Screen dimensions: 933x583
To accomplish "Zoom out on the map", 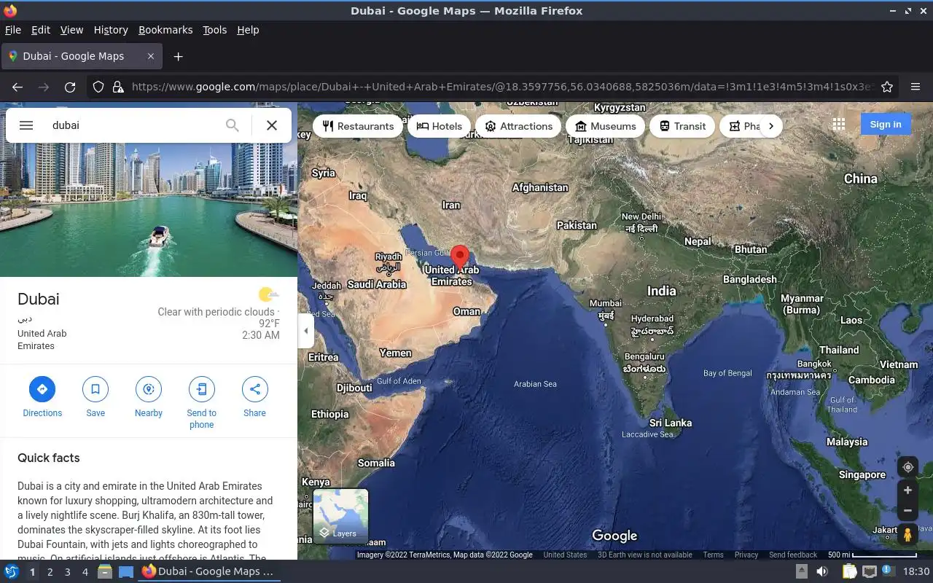I will [x=907, y=511].
